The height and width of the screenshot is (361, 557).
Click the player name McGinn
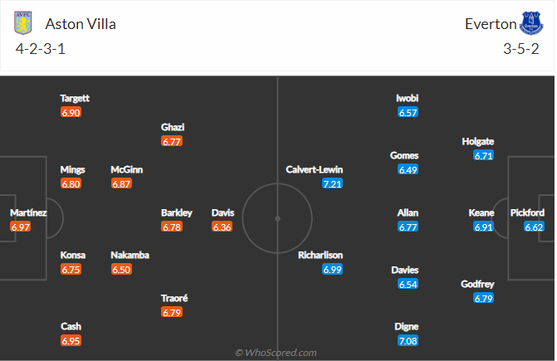(x=127, y=169)
